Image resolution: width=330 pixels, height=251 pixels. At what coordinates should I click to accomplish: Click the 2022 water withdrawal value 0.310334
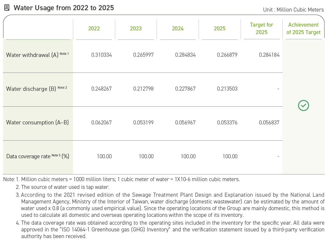coord(101,55)
